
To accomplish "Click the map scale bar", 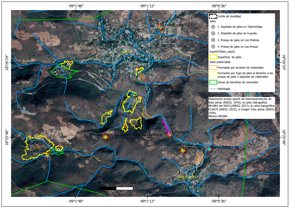I will (x=116, y=188).
